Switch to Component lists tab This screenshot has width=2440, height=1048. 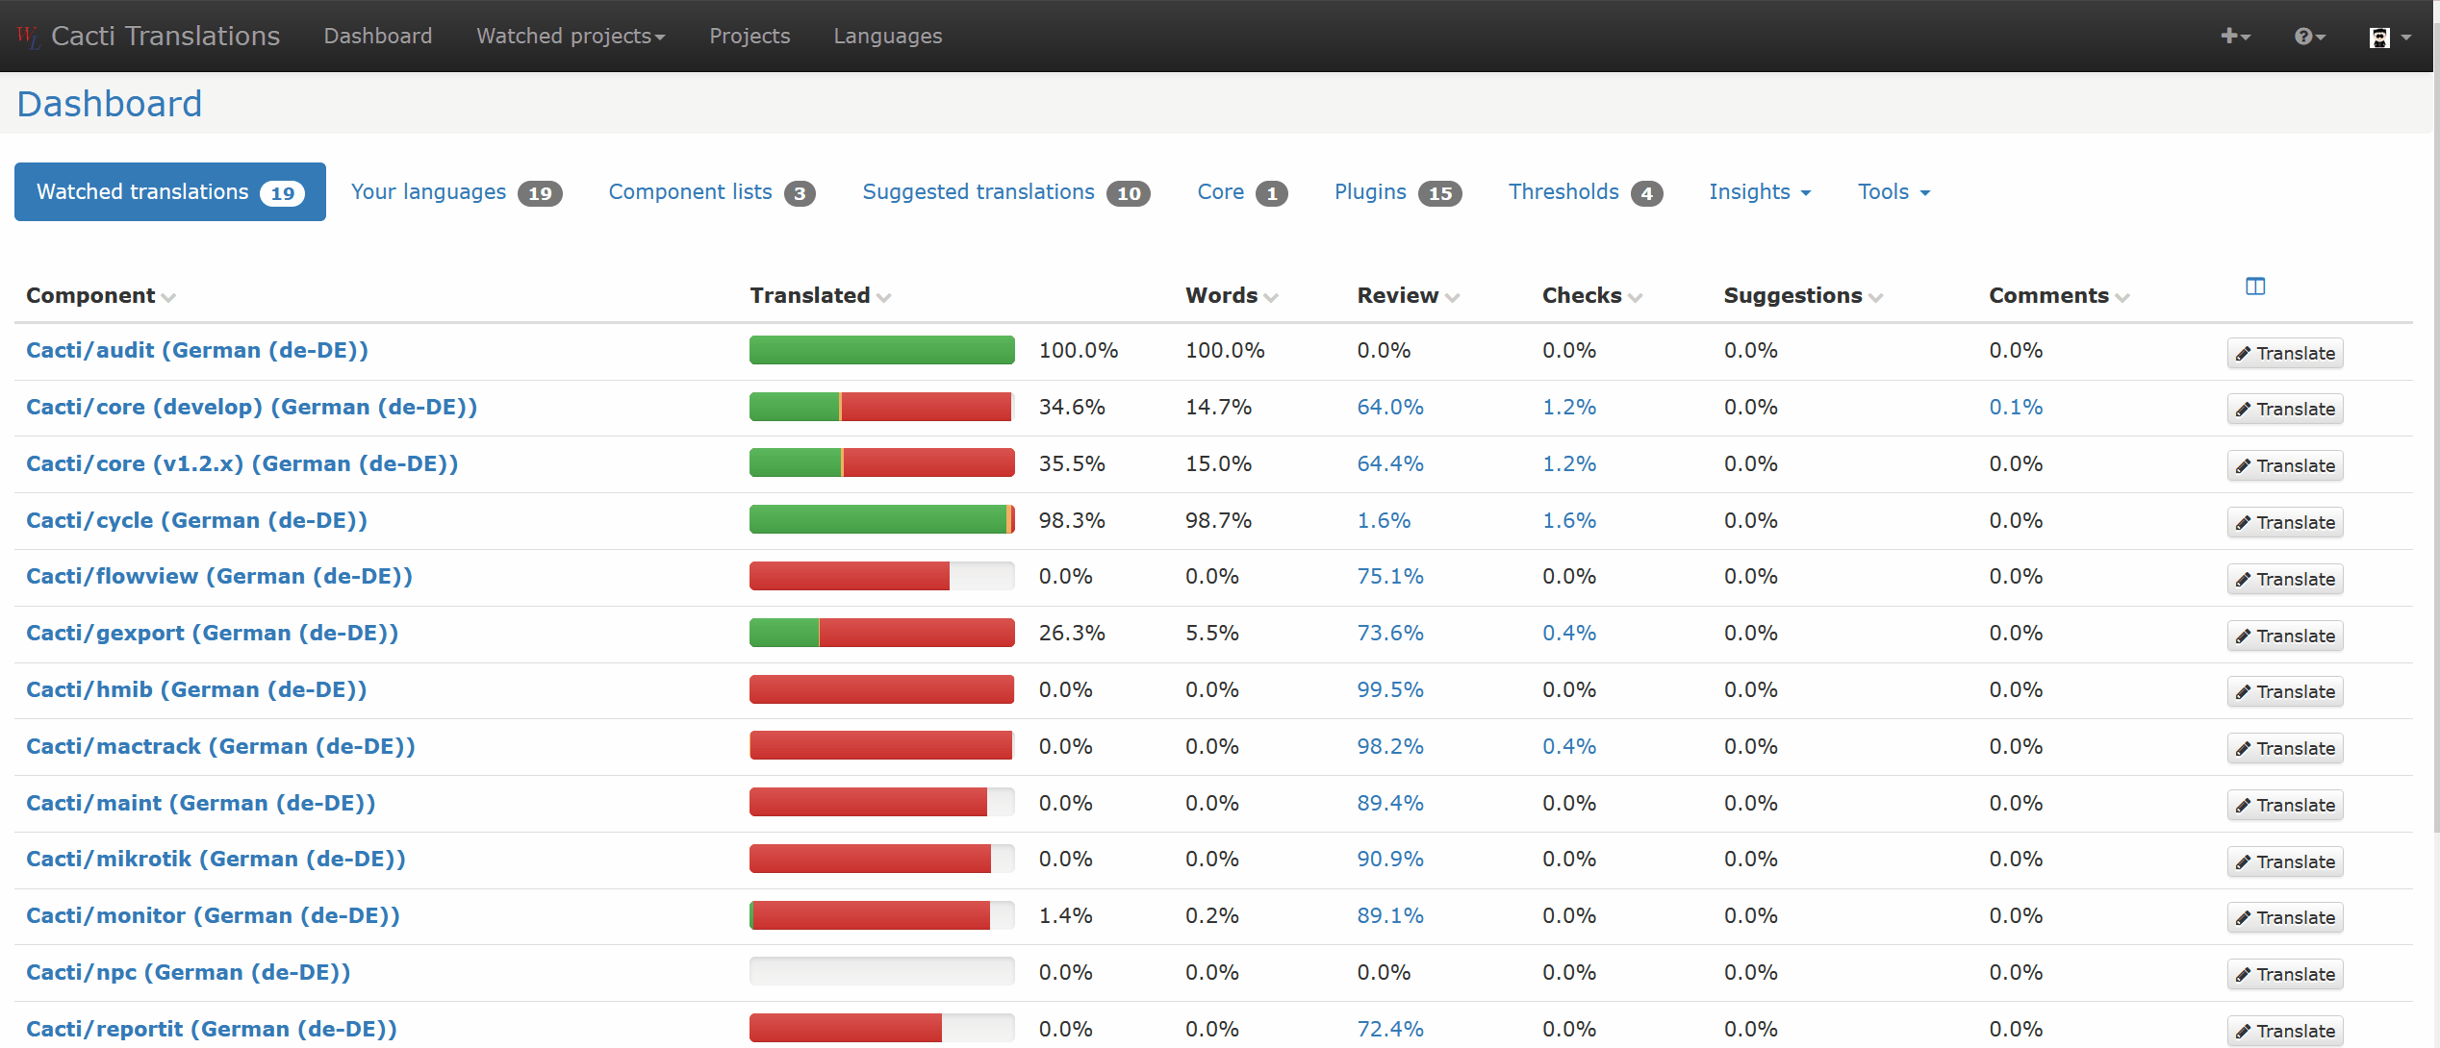click(x=712, y=192)
